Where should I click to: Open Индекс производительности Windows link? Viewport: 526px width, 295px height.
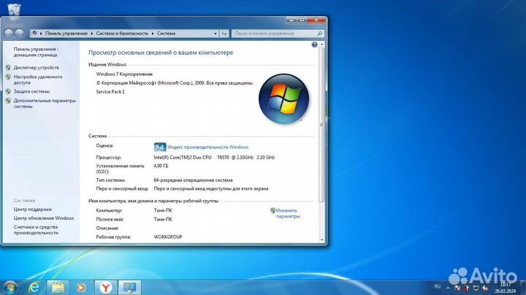(x=208, y=147)
